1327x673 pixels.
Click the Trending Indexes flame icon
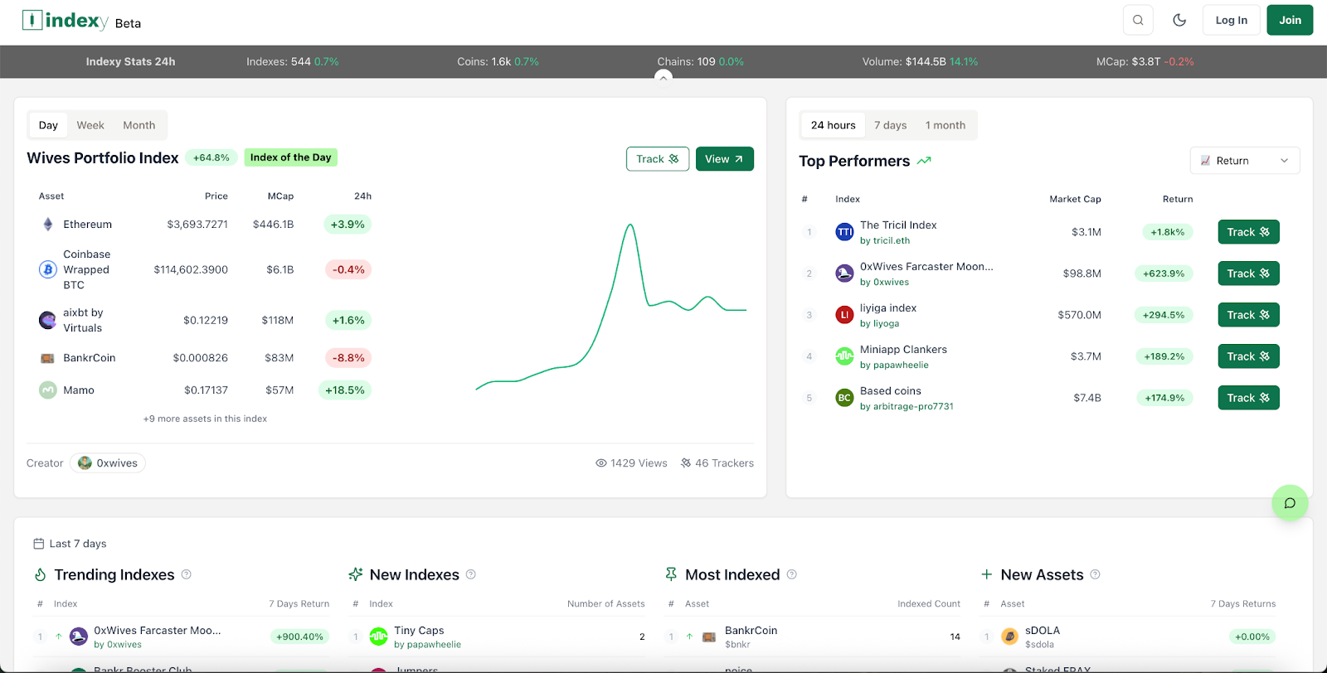[40, 574]
